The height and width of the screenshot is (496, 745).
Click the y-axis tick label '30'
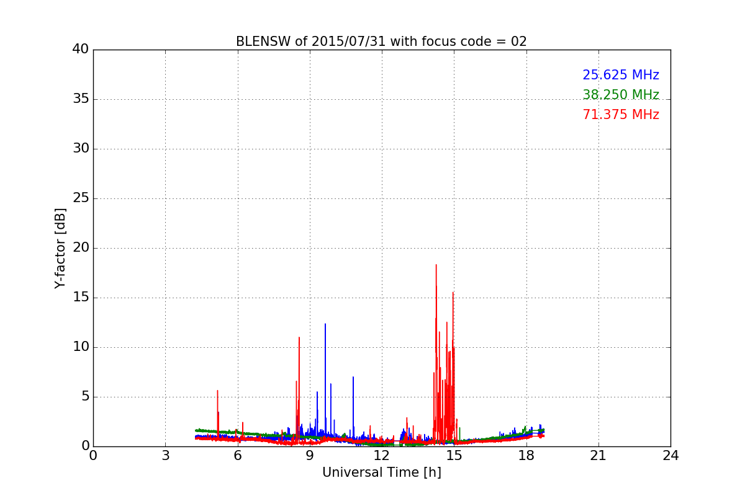pos(80,149)
